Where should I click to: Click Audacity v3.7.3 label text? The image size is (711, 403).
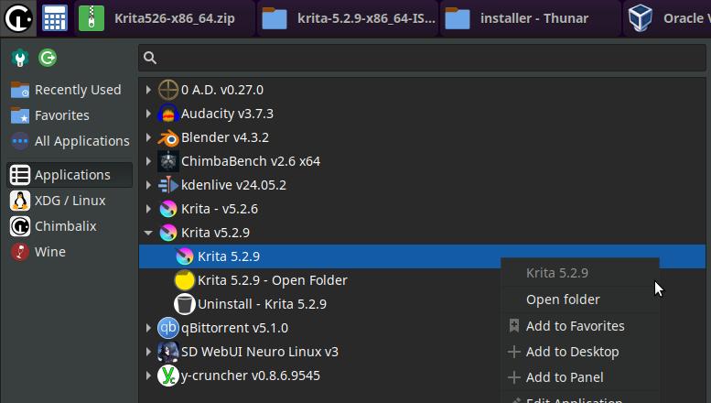pyautogui.click(x=227, y=114)
